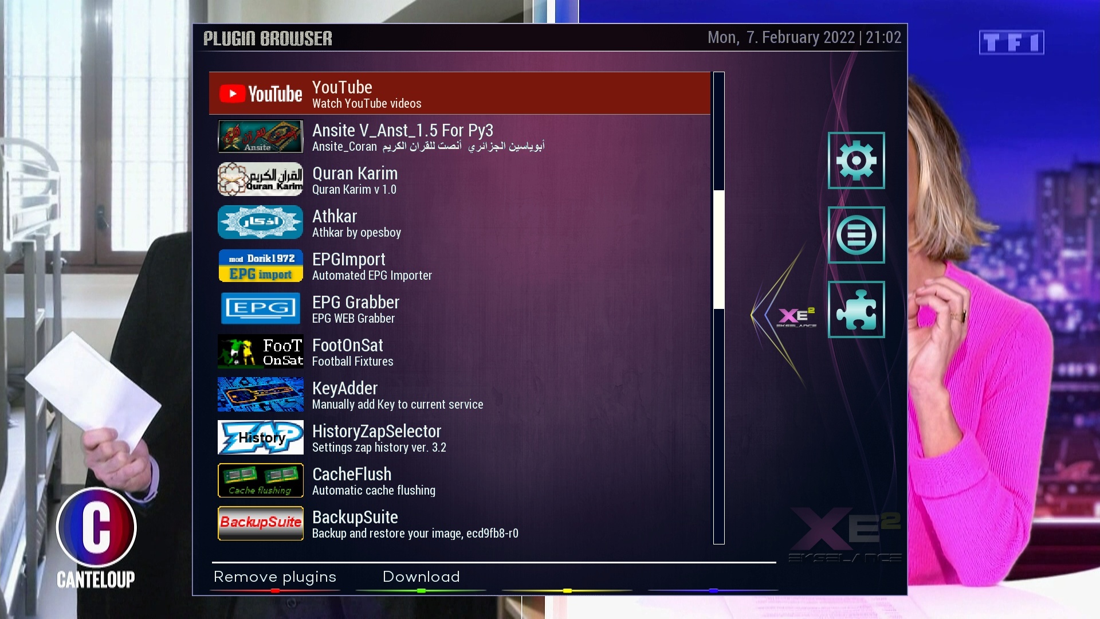
Task: Open the YouTube plugin
Action: click(x=459, y=92)
